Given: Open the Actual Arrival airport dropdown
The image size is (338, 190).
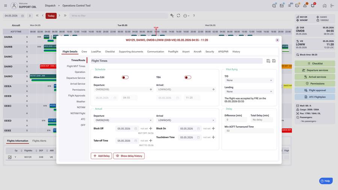Looking at the screenshot, I should coord(186,120).
